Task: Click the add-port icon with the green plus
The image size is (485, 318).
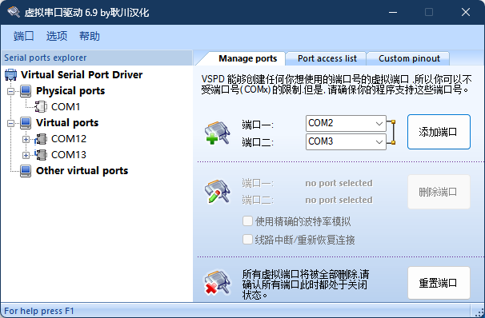Action: click(218, 133)
